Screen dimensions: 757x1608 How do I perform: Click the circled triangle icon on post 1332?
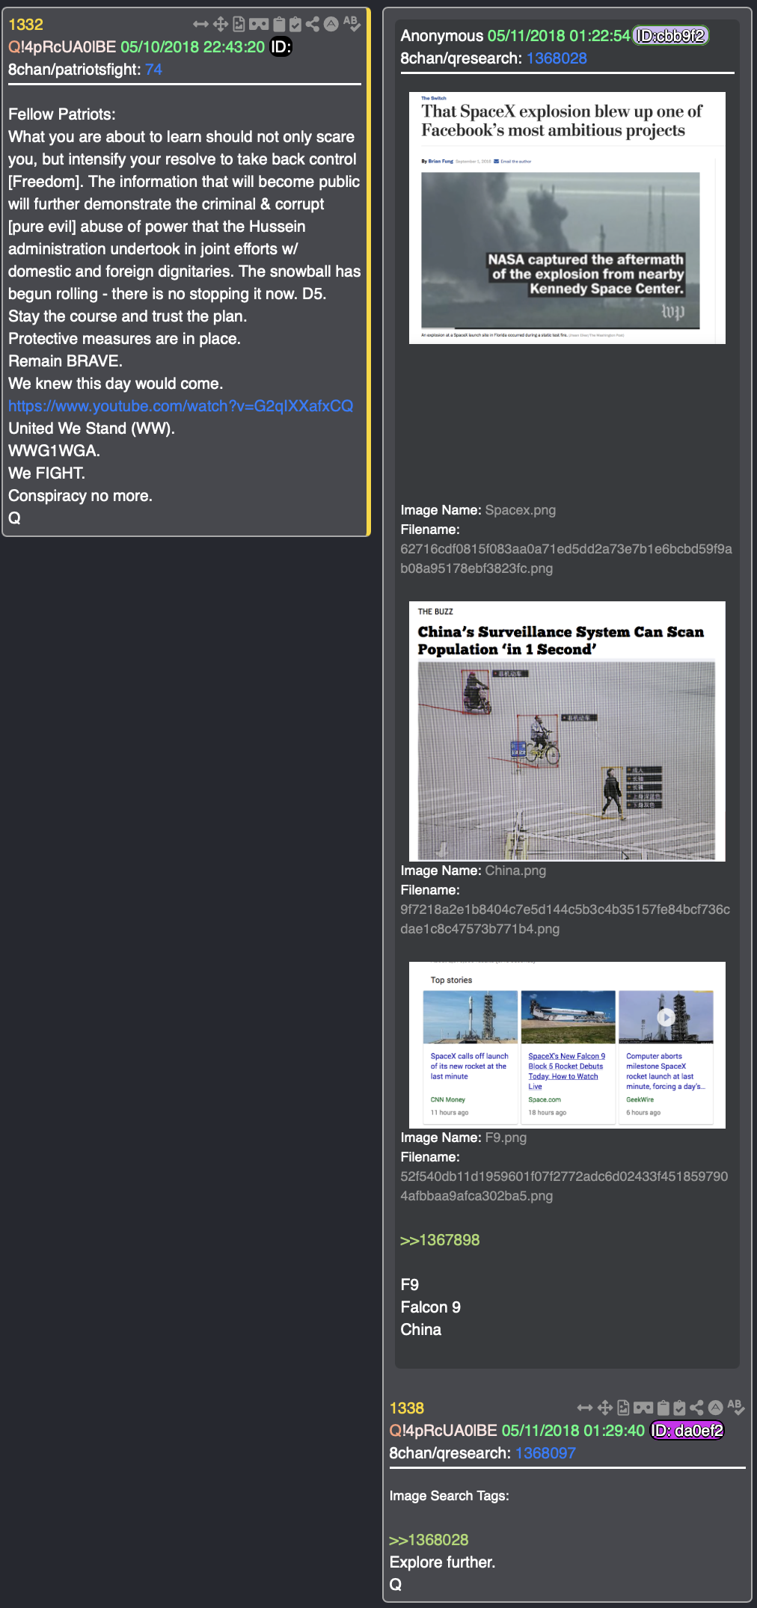[331, 24]
